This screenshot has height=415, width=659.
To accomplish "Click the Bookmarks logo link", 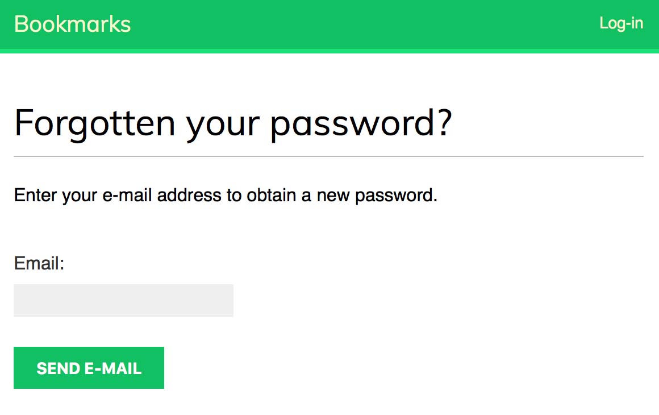I will point(72,24).
